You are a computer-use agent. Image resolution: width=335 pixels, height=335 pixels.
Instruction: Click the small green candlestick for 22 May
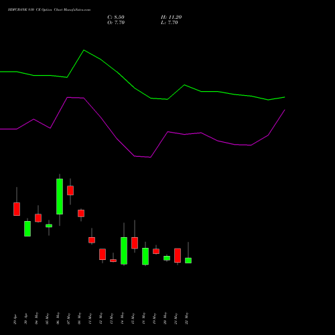(x=188, y=261)
